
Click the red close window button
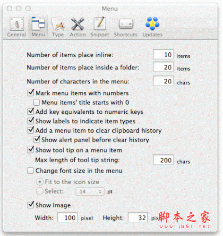click(x=9, y=8)
